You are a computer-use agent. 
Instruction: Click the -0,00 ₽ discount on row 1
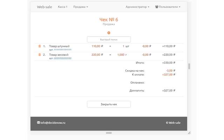click(x=147, y=46)
